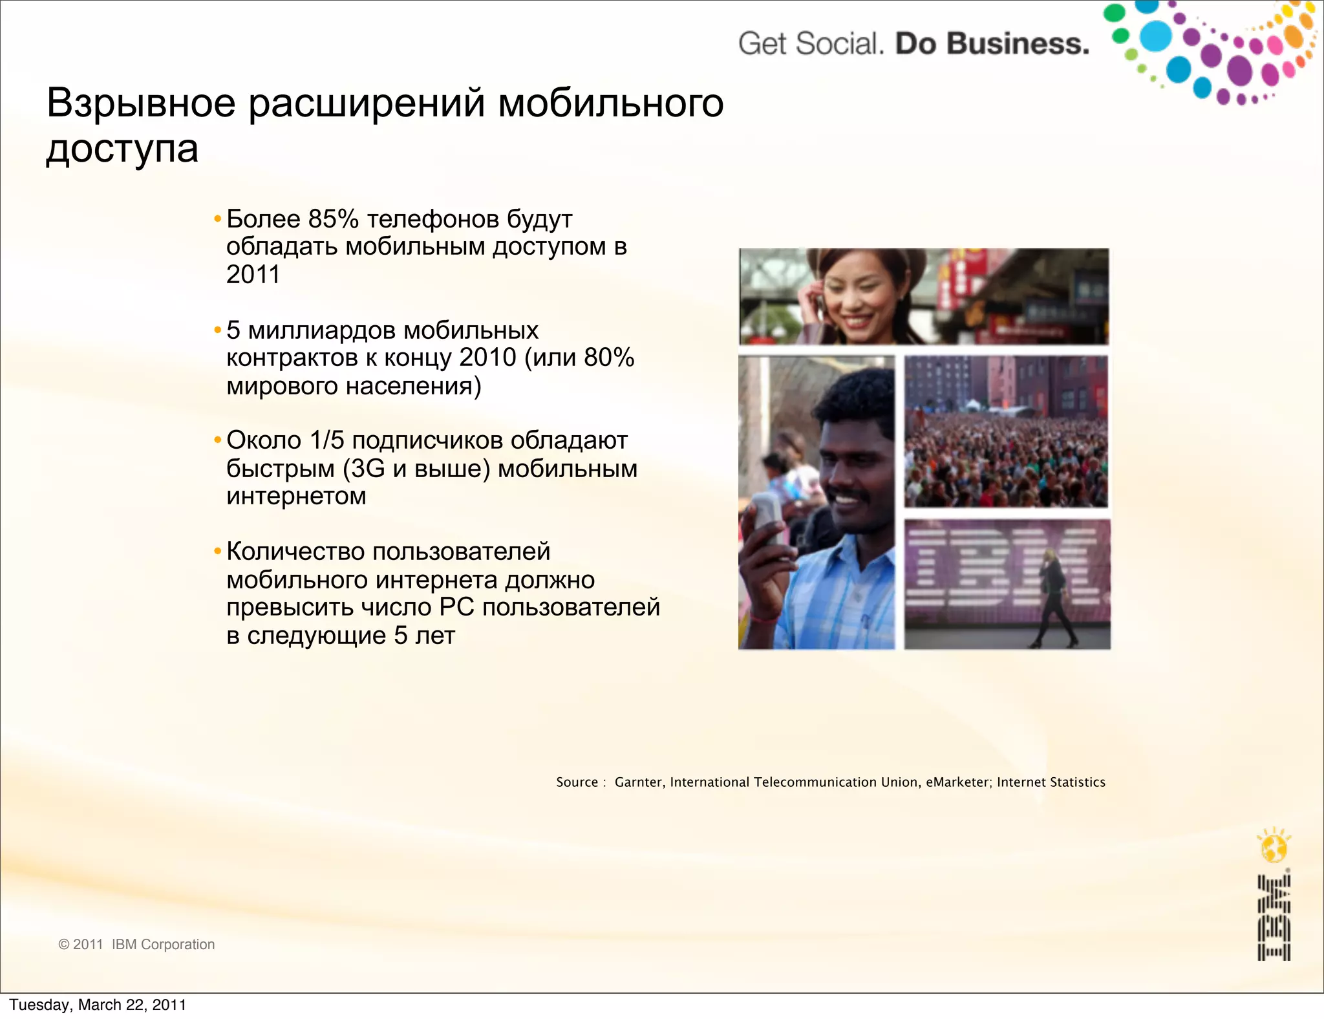1324x1019 pixels.
Task: Click the slide title 'Взрывное расширений мобильного доступа'
Action: 385,125
